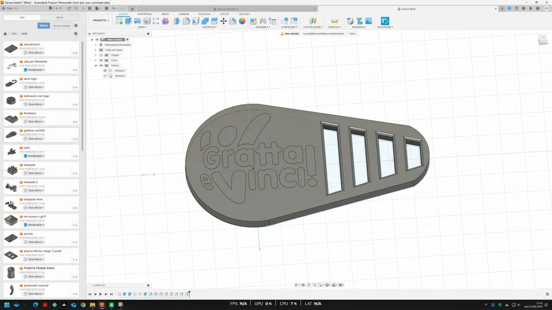The height and width of the screenshot is (310, 552).
Task: Jump to timeline beginning
Action: click(x=90, y=294)
